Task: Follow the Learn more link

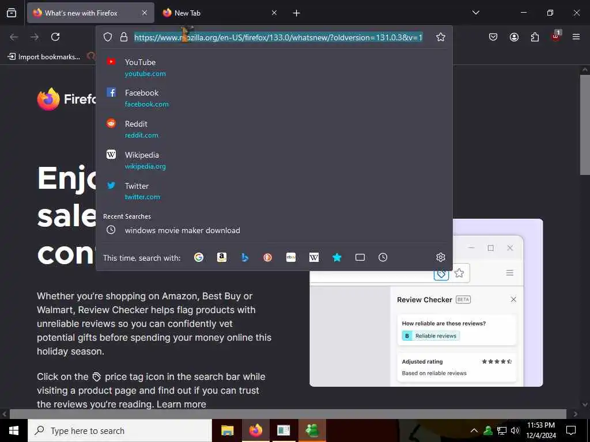Action: point(181,404)
